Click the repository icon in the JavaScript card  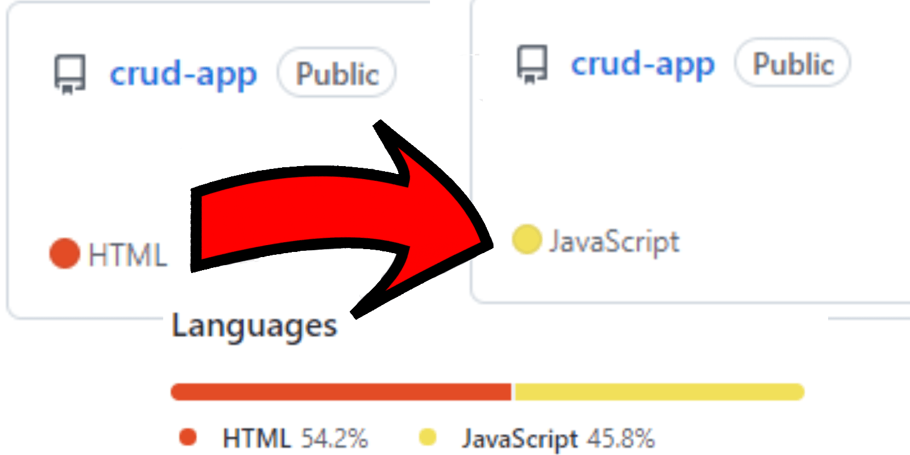pos(532,64)
